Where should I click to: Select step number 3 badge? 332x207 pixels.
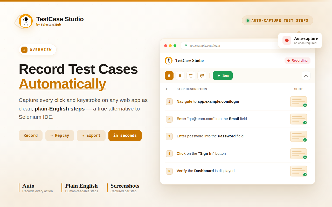tap(169, 136)
